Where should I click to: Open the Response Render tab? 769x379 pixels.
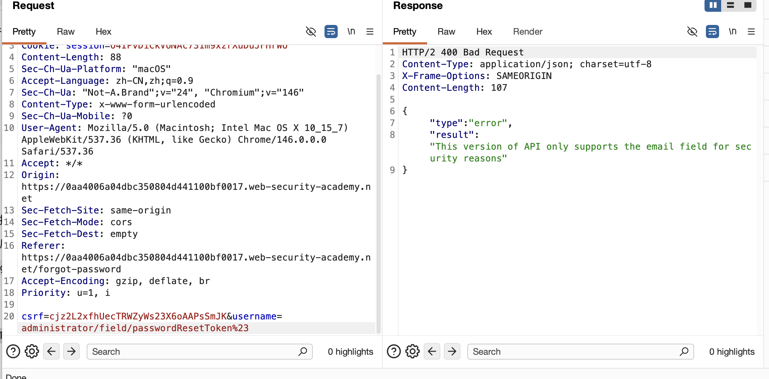pyautogui.click(x=527, y=32)
